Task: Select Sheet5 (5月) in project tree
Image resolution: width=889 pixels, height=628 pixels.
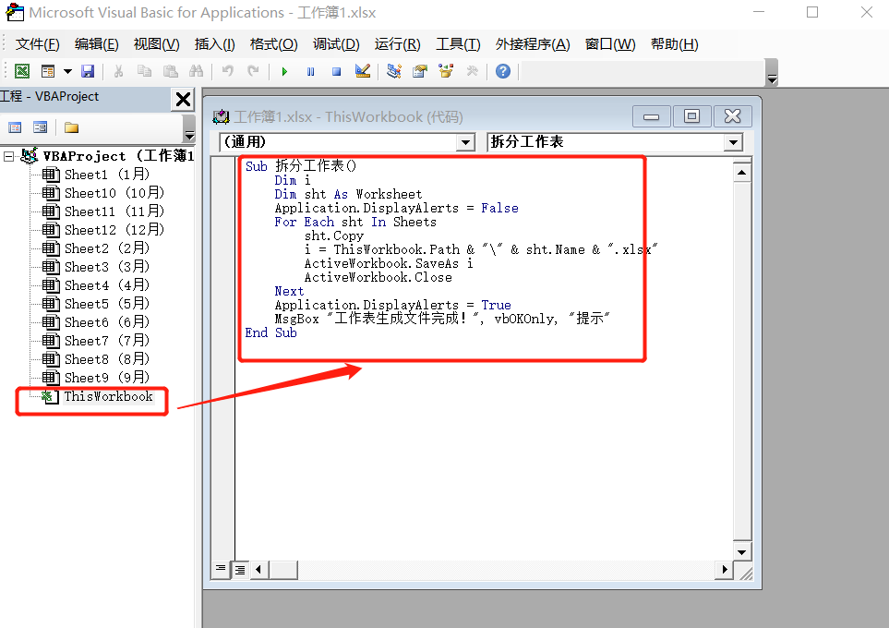Action: click(x=96, y=304)
